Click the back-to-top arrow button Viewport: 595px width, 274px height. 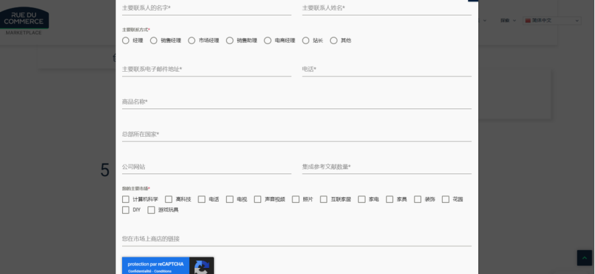tap(584, 258)
